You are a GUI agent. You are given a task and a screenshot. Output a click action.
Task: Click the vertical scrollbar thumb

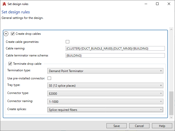[171, 103]
